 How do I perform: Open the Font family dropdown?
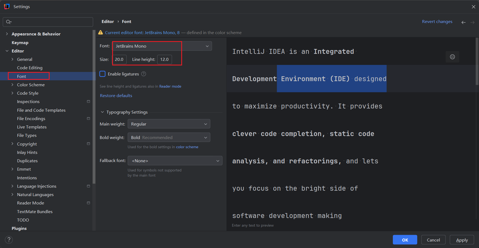coord(162,46)
